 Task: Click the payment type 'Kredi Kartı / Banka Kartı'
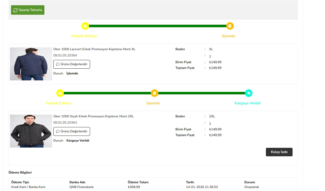(x=28, y=187)
